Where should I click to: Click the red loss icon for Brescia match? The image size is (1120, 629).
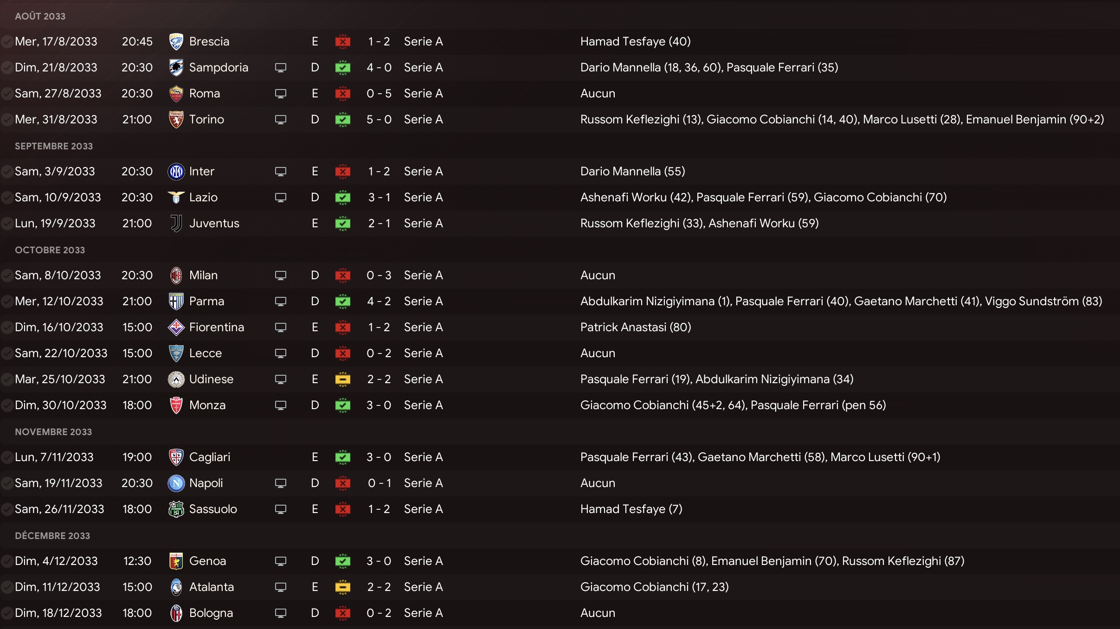click(342, 42)
